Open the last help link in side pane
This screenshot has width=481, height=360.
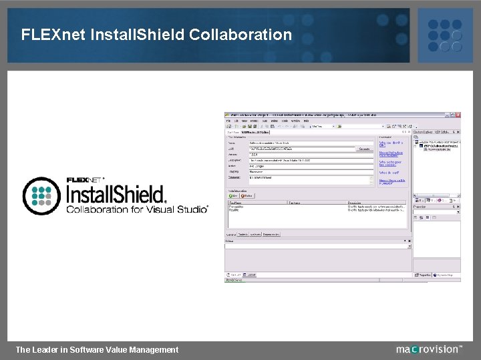pyautogui.click(x=392, y=181)
